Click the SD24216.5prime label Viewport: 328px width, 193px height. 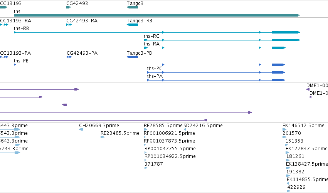pyautogui.click(x=203, y=126)
